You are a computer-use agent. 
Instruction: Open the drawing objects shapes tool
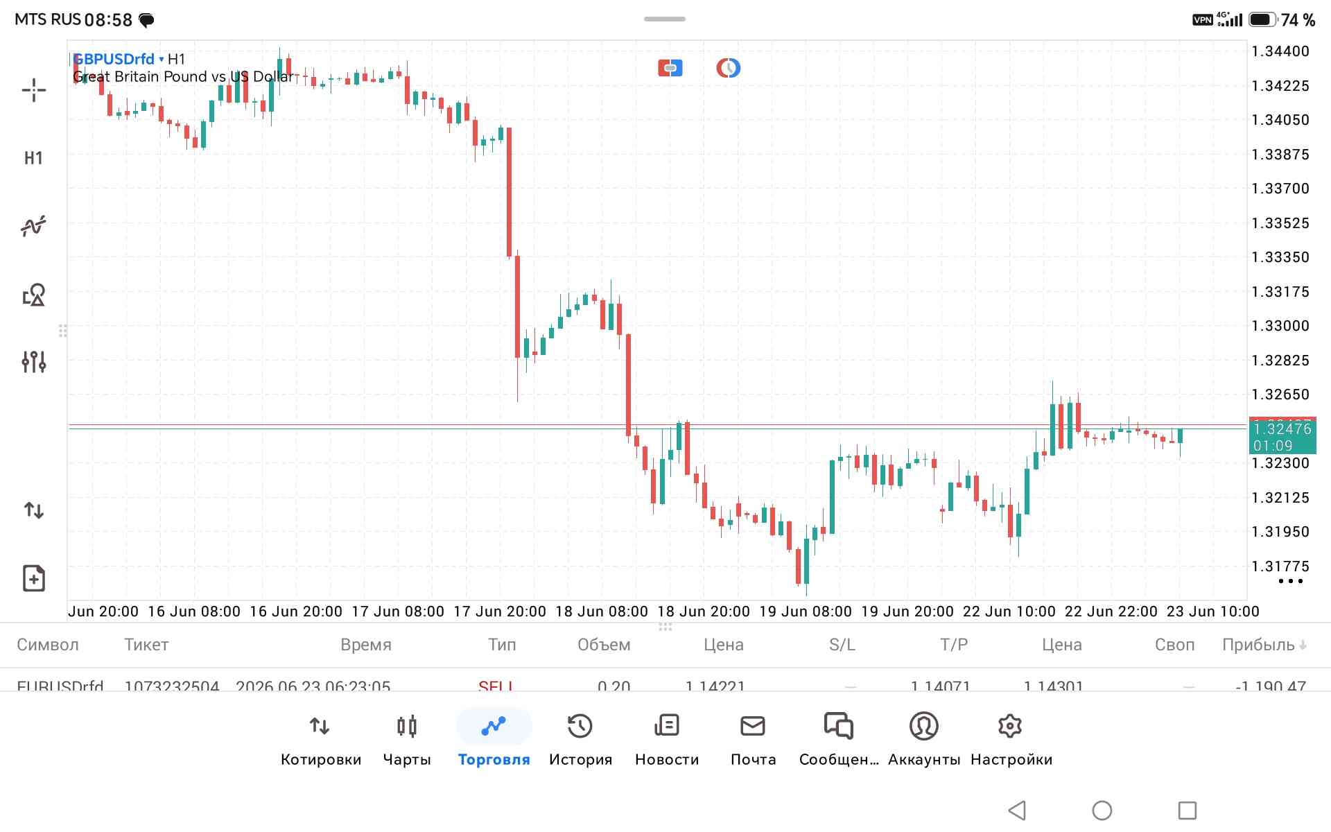tap(33, 295)
